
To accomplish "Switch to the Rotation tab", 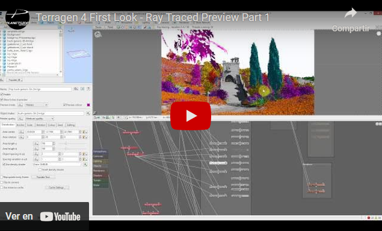I will click(41, 125).
